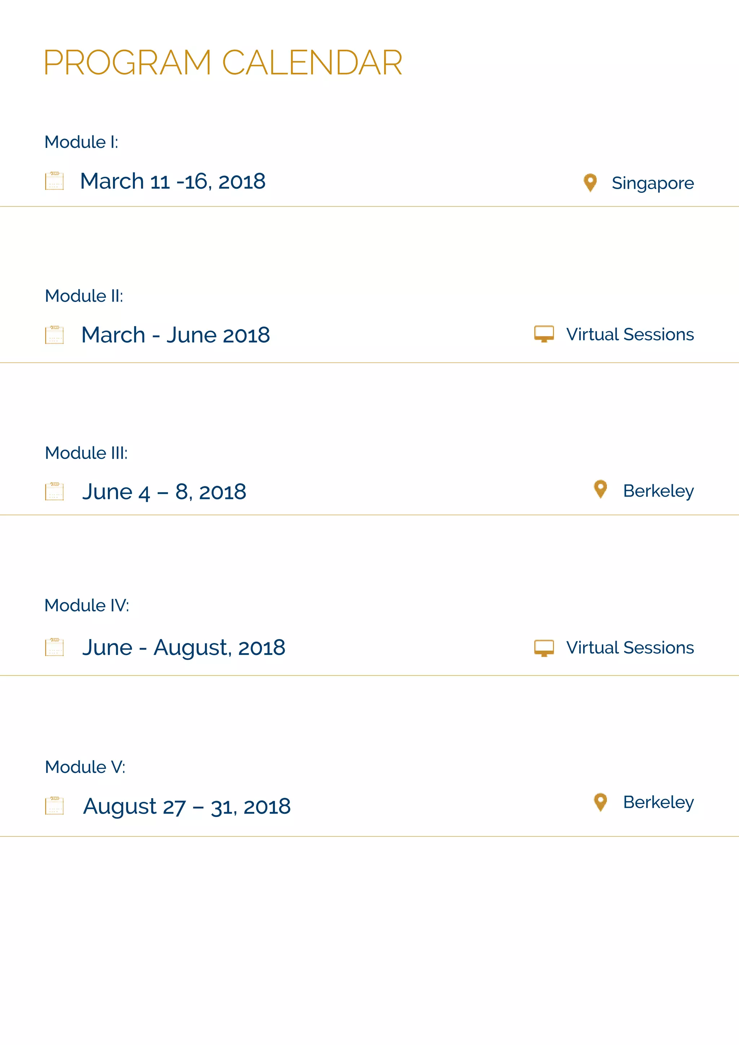Click the location pin icon next to Singapore

(590, 183)
